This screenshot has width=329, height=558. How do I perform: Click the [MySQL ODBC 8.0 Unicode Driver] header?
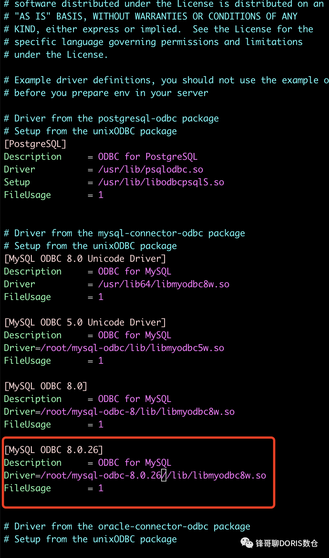click(85, 259)
